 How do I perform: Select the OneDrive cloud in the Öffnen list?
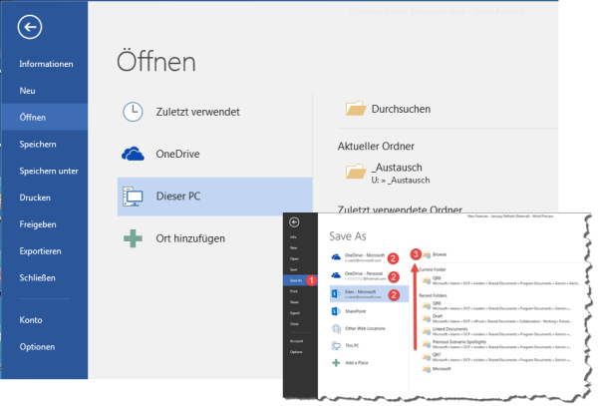pyautogui.click(x=133, y=154)
